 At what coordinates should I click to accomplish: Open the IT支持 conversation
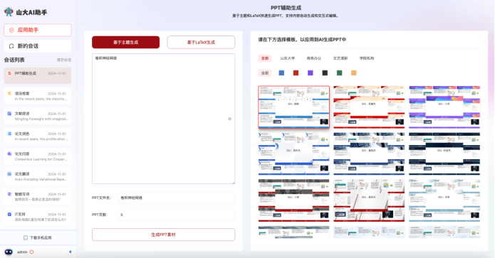[x=38, y=217]
